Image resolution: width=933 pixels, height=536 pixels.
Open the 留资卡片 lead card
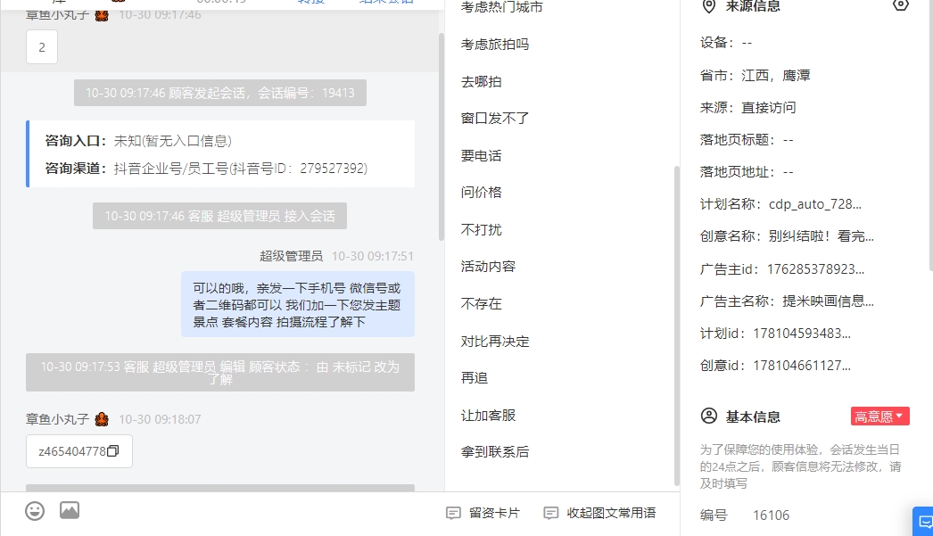pyautogui.click(x=483, y=513)
